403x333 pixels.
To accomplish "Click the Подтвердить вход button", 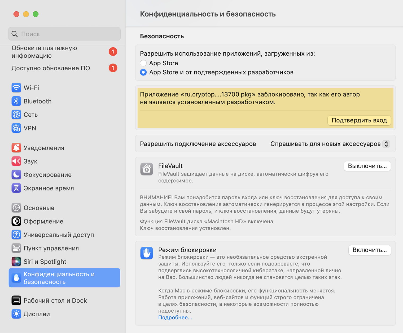I will pyautogui.click(x=359, y=120).
